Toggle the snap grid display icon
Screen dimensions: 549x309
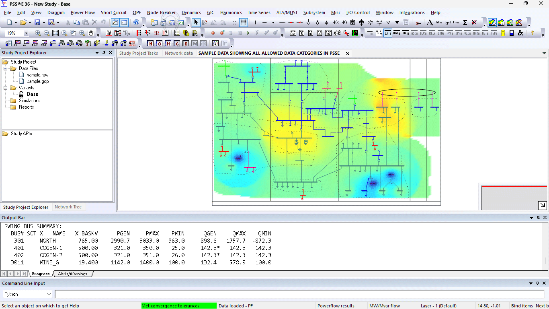click(x=234, y=23)
